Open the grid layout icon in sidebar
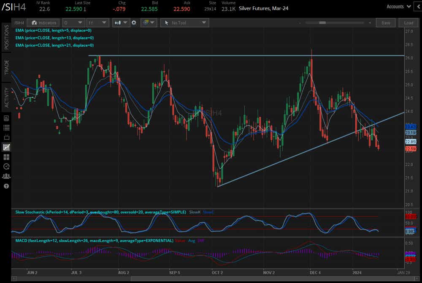The image size is (422, 283). pyautogui.click(x=6, y=157)
